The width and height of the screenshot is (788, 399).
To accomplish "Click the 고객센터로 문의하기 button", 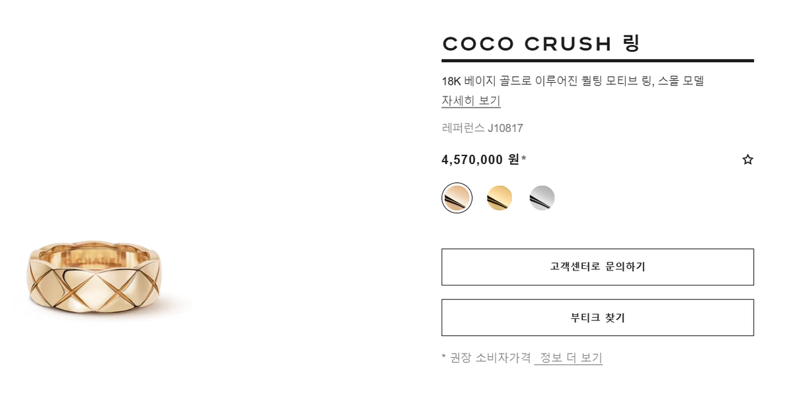I will [x=597, y=267].
